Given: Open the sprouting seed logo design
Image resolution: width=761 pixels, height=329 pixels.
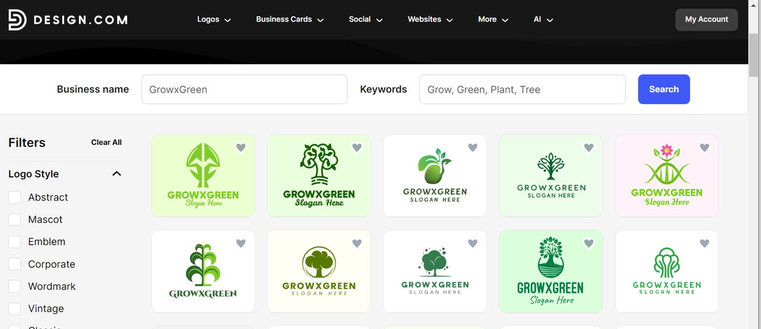Looking at the screenshot, I should 435,176.
